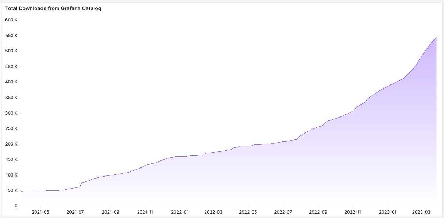The height and width of the screenshot is (218, 444).
Task: Open the Total Downloads from Grafana Catalog panel title
Action: [x=53, y=9]
